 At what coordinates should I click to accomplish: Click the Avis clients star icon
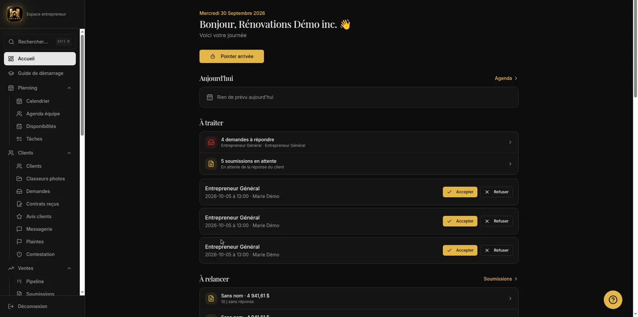(x=19, y=217)
